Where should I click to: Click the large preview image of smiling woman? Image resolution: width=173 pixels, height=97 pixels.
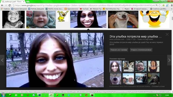(55, 60)
